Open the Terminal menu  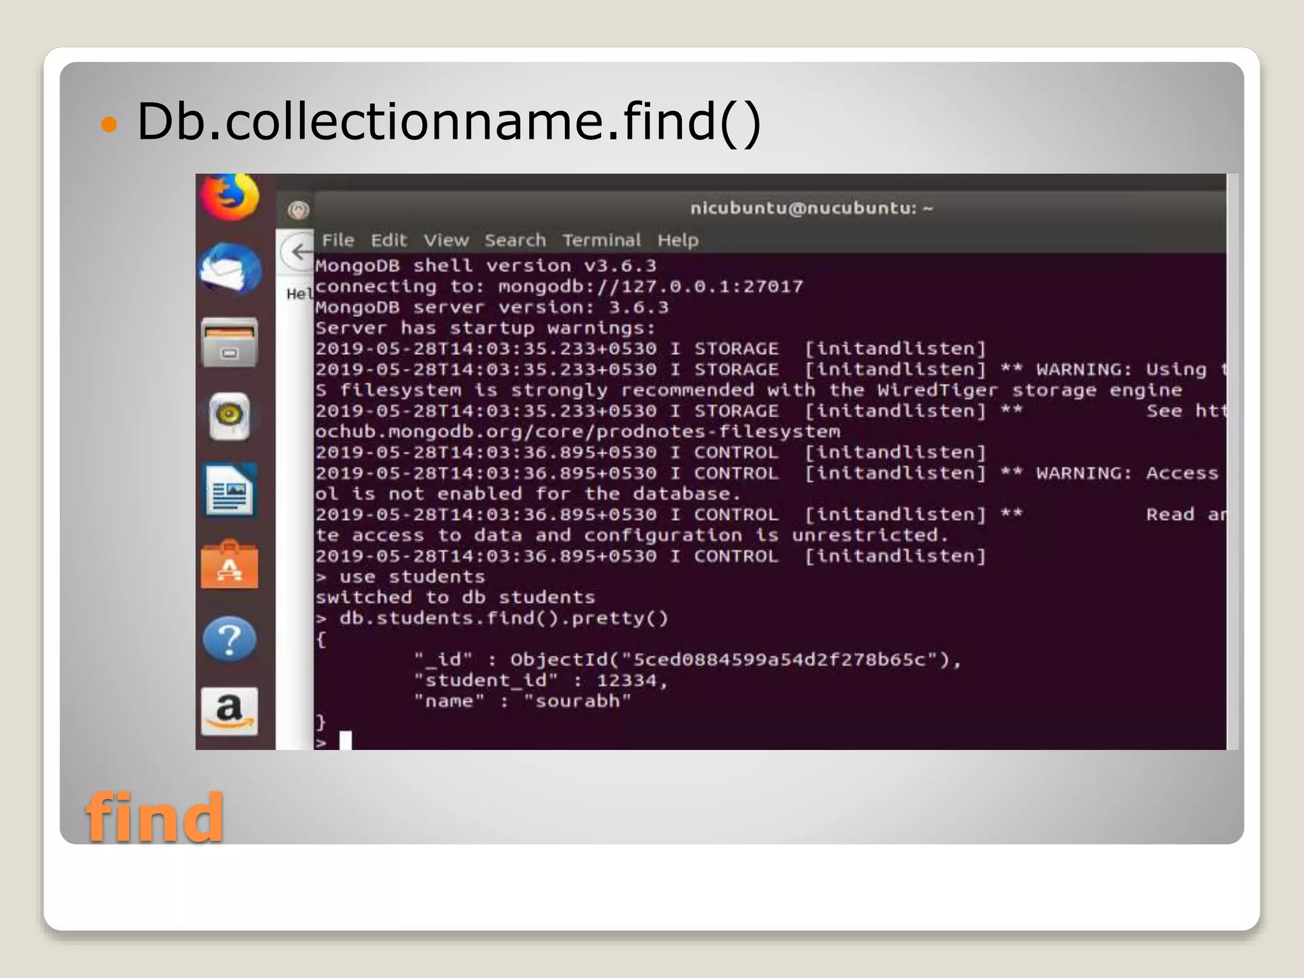[x=601, y=240]
